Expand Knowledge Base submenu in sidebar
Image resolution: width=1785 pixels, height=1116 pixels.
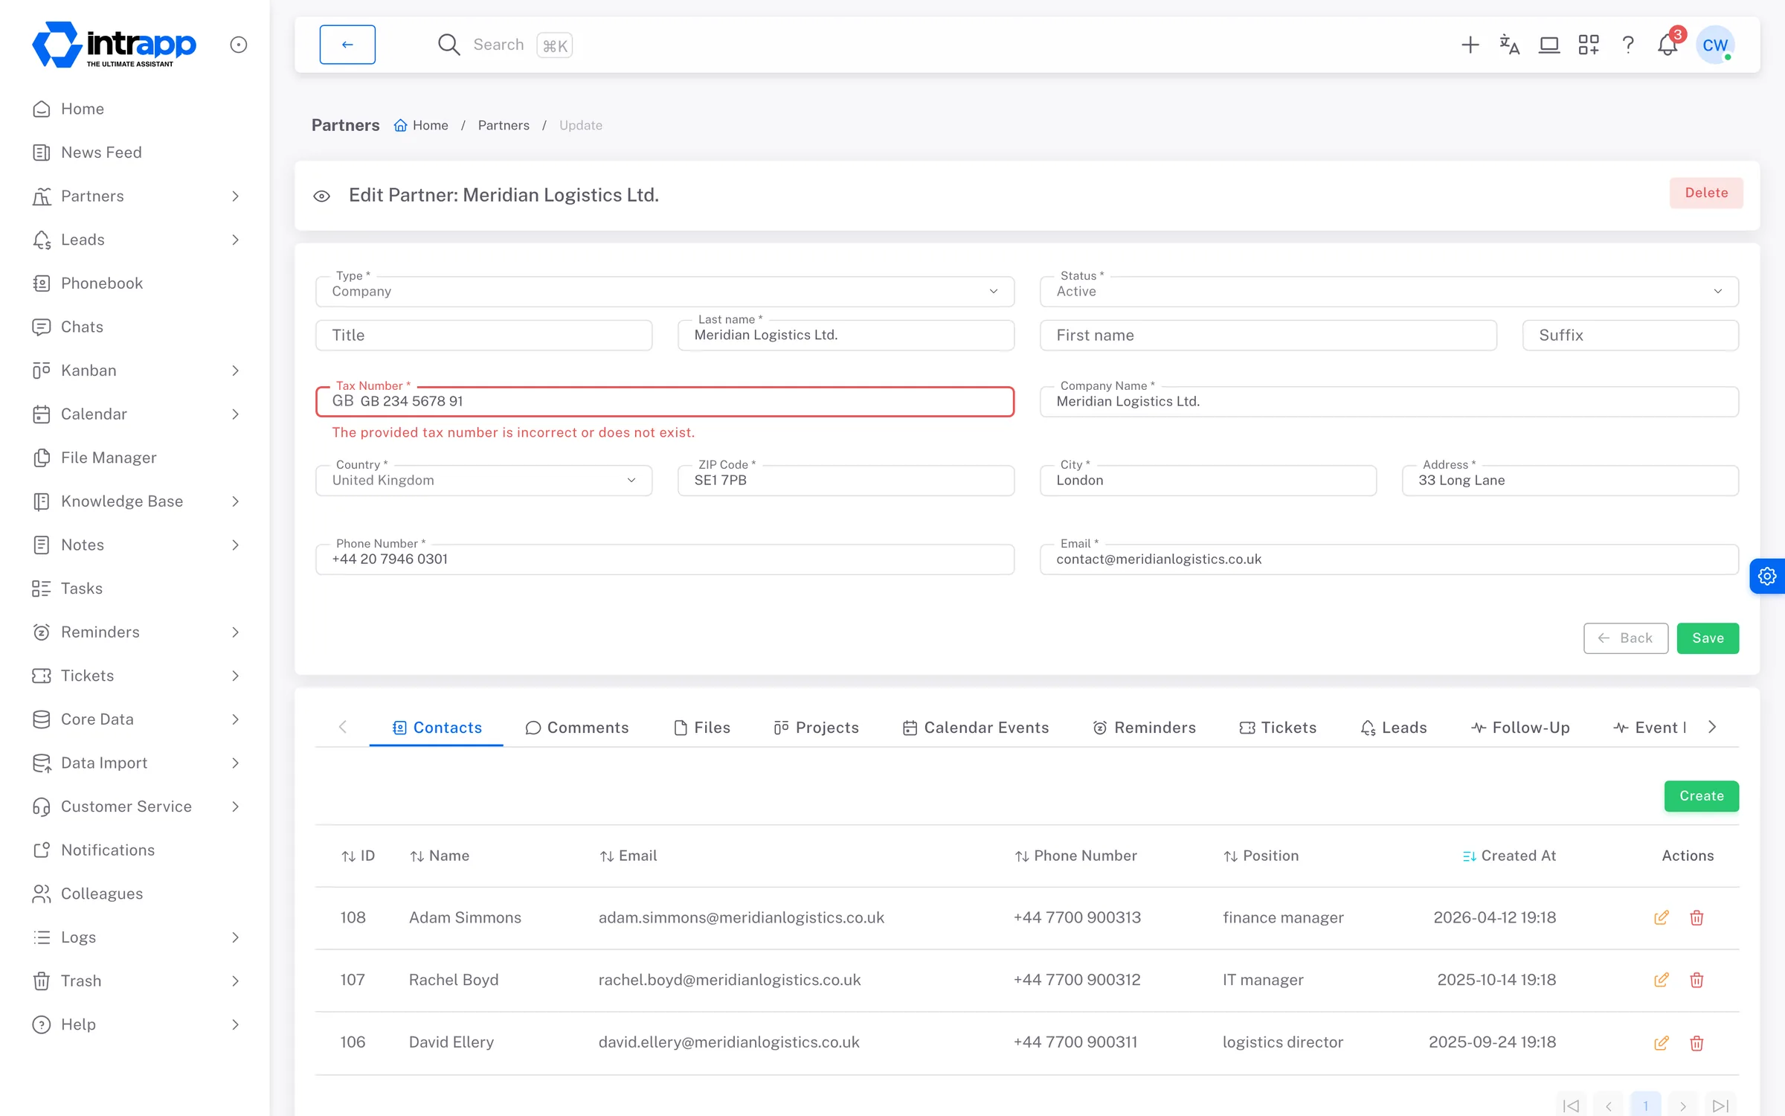pos(235,501)
